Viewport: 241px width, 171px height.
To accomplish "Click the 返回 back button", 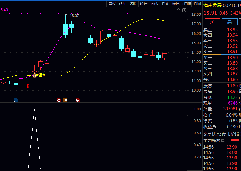I will click(x=197, y=4).
